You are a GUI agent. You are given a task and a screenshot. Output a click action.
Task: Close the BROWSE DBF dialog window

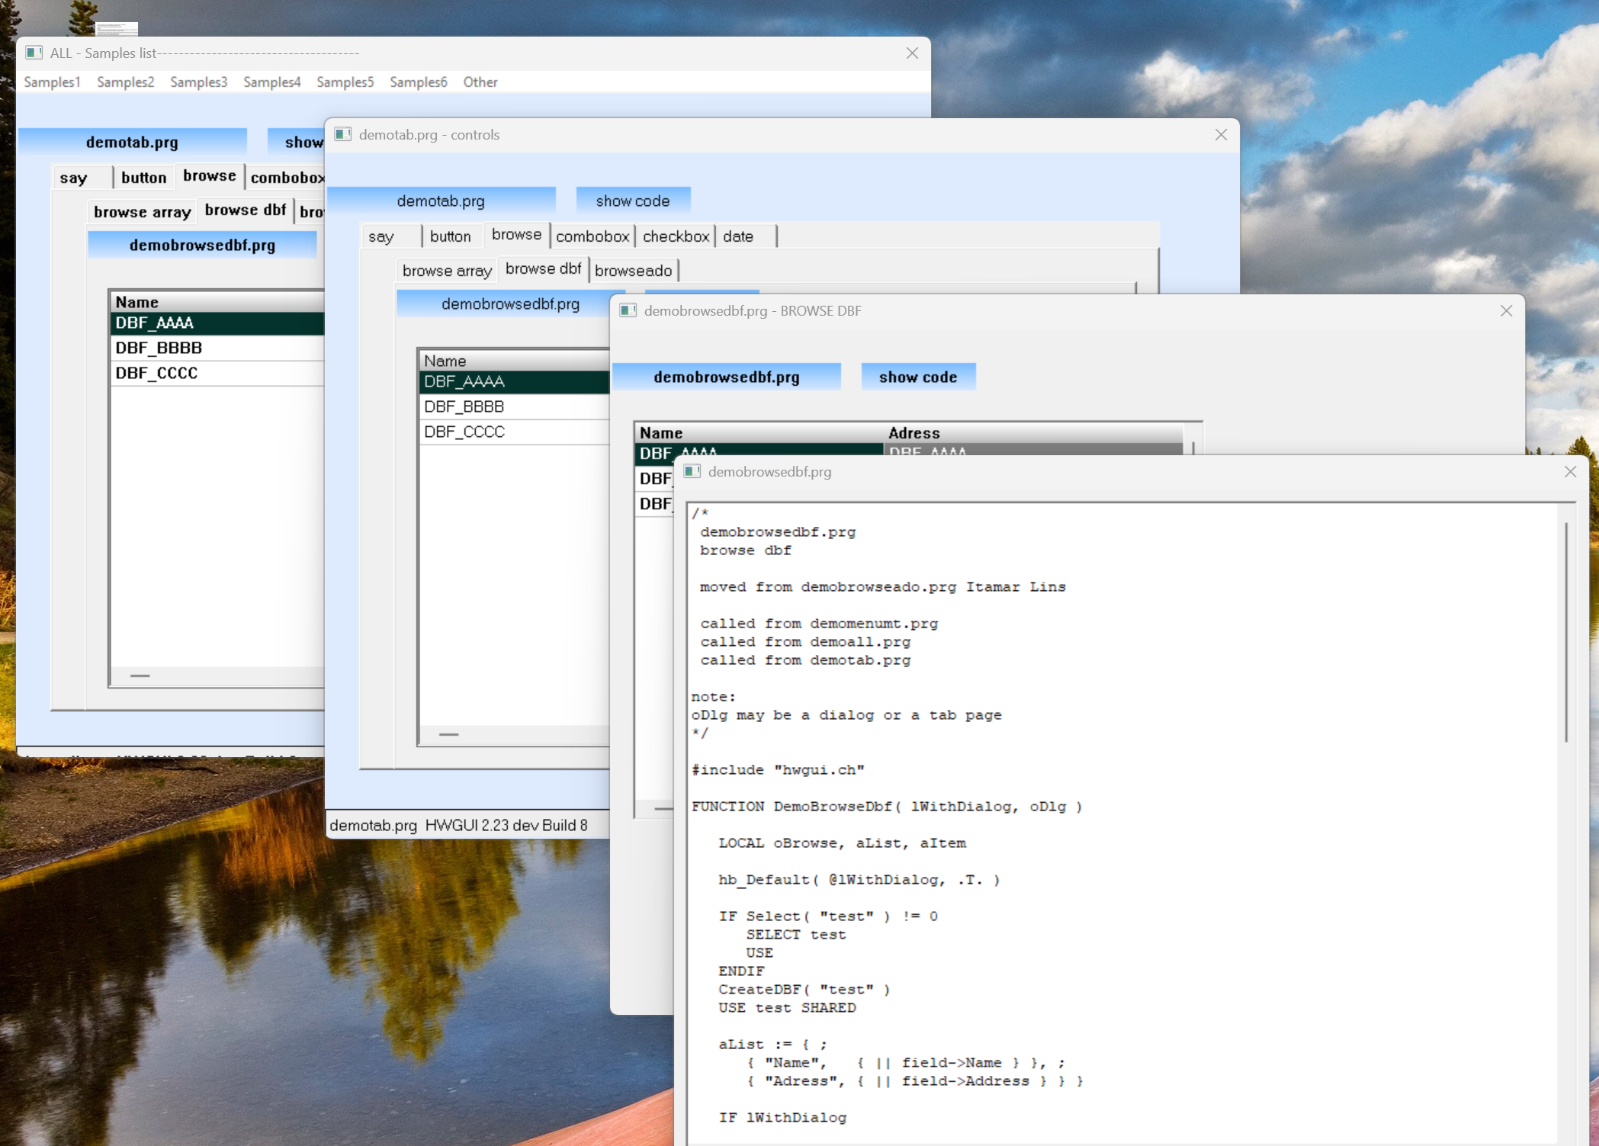click(1506, 310)
